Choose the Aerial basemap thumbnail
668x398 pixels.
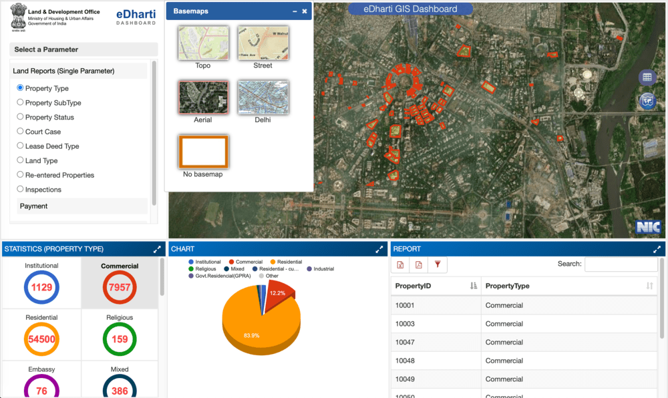[203, 97]
